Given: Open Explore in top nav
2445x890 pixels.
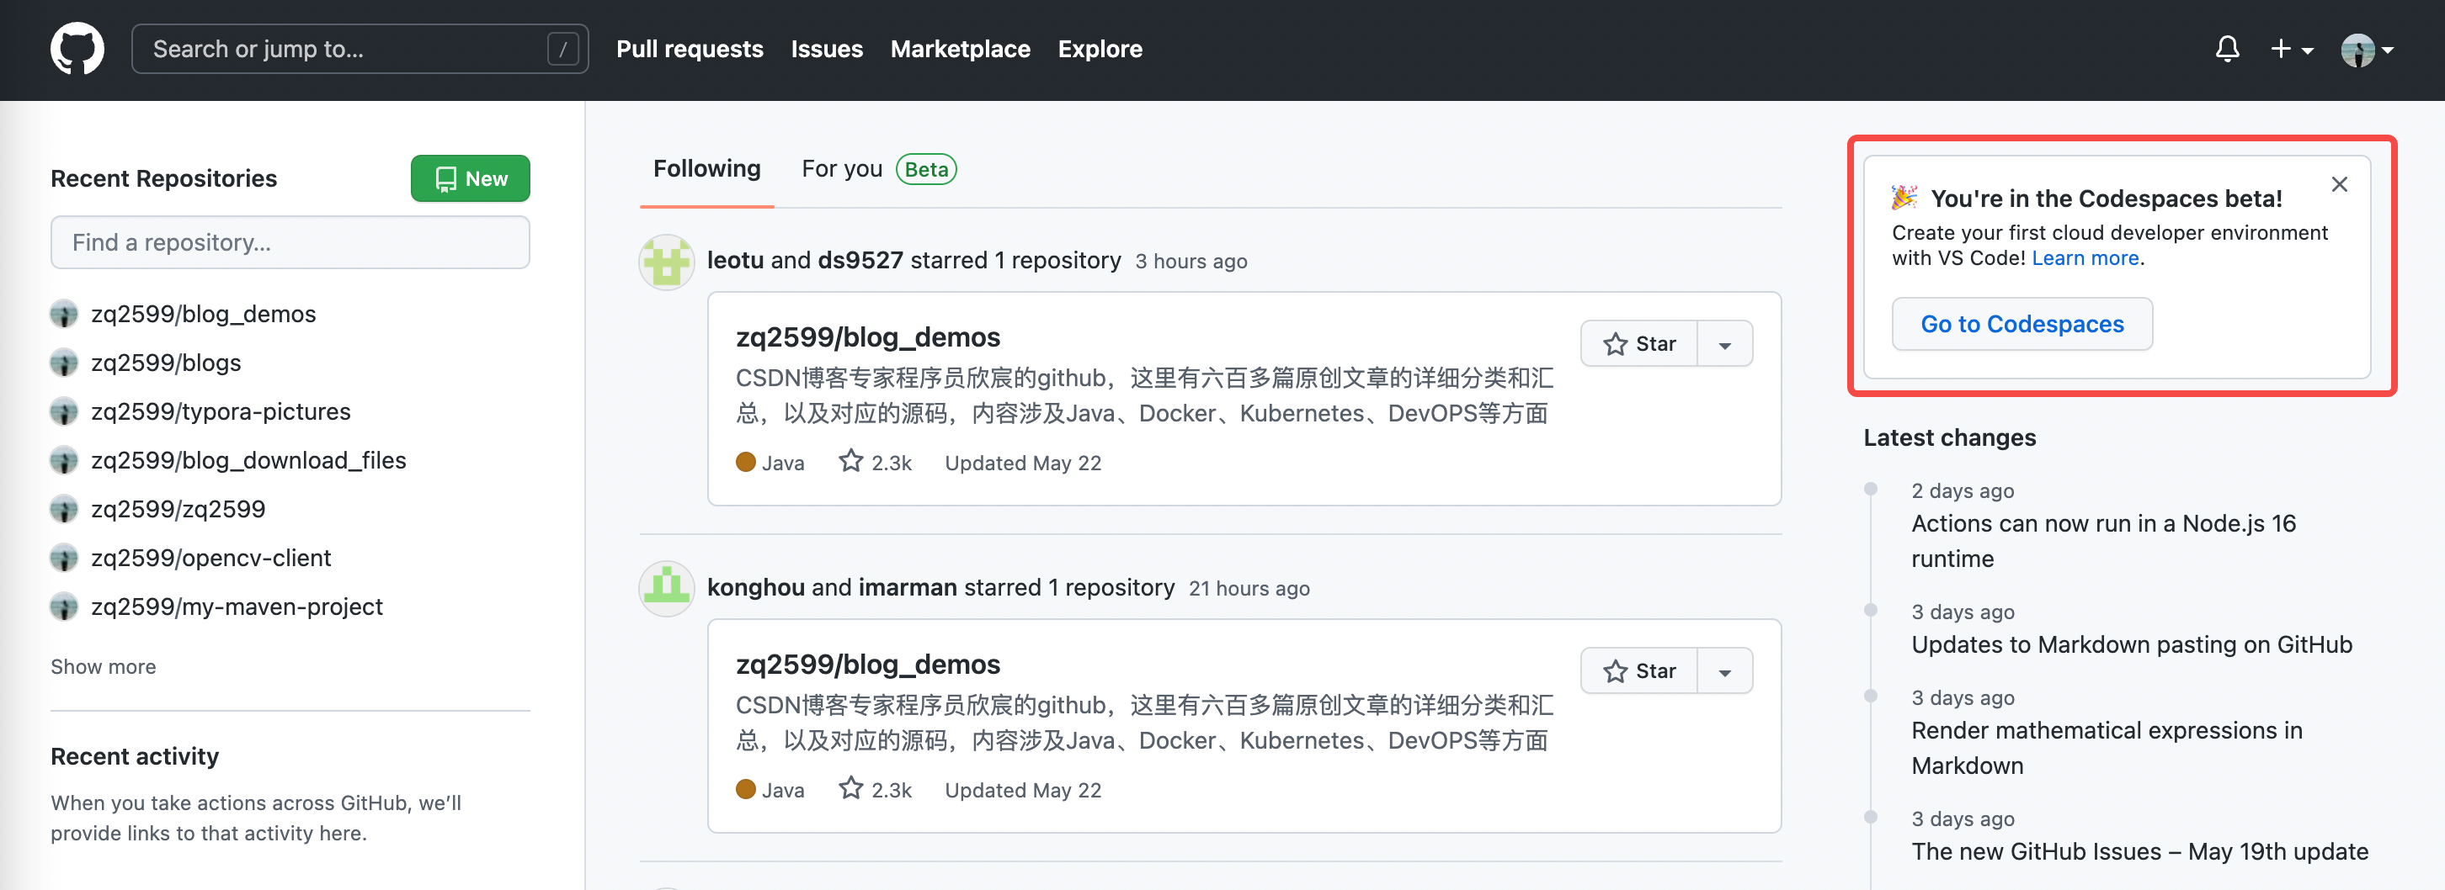Looking at the screenshot, I should 1100,48.
